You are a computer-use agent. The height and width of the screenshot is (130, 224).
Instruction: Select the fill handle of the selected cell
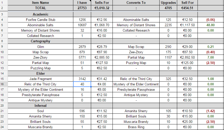91,87
